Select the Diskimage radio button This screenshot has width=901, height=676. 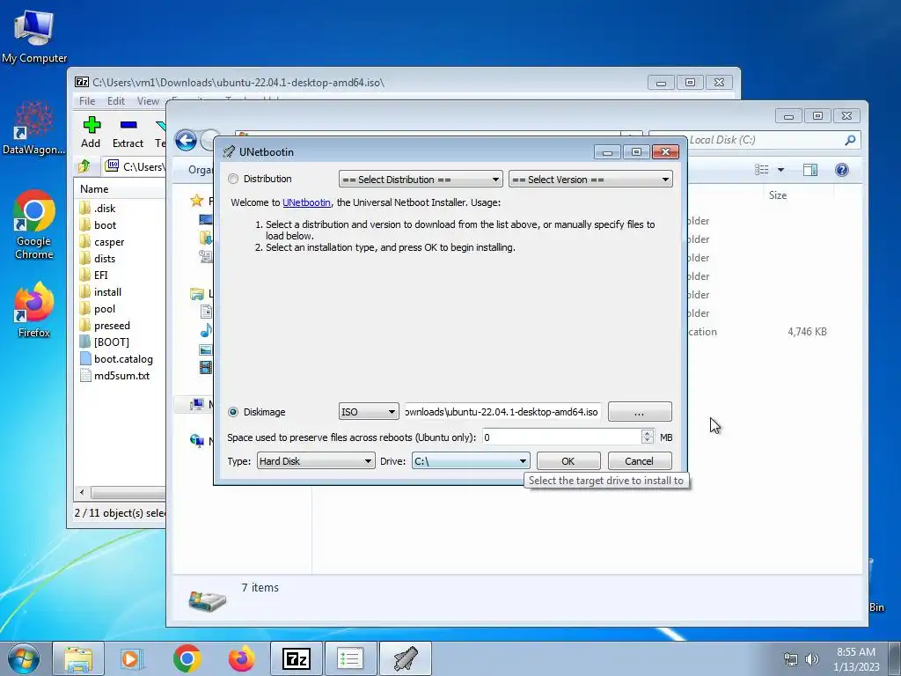(x=232, y=412)
